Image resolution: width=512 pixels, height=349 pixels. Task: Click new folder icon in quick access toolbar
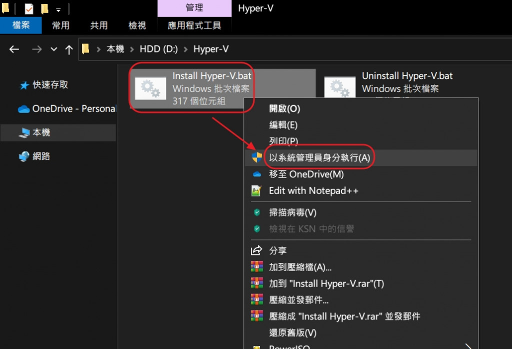click(44, 8)
